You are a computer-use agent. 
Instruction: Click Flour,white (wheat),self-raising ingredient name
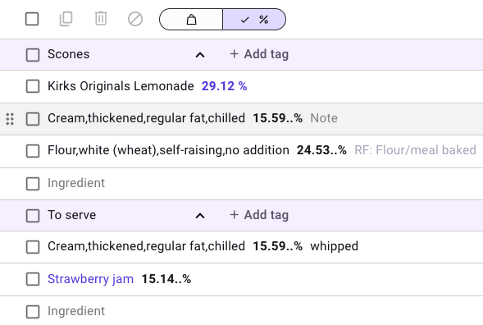168,150
